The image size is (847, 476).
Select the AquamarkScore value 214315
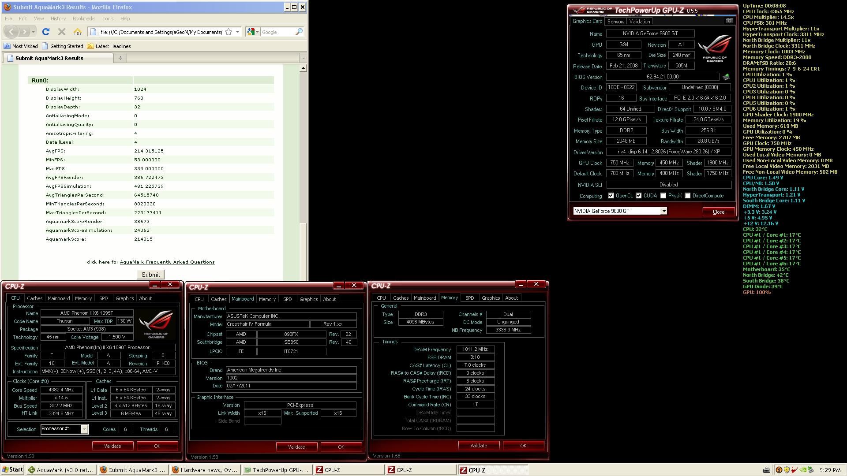click(143, 239)
